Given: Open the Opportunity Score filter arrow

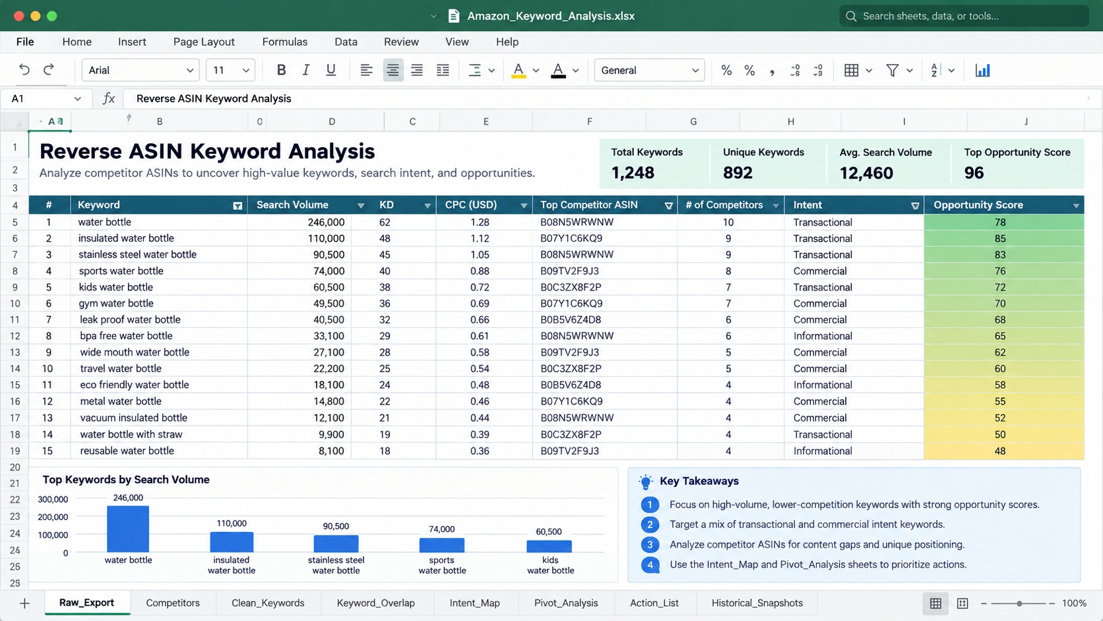Looking at the screenshot, I should point(1076,206).
